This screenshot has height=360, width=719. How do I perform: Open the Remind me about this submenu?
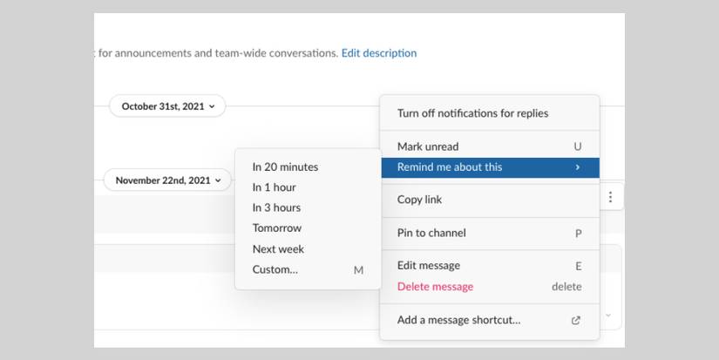[490, 167]
